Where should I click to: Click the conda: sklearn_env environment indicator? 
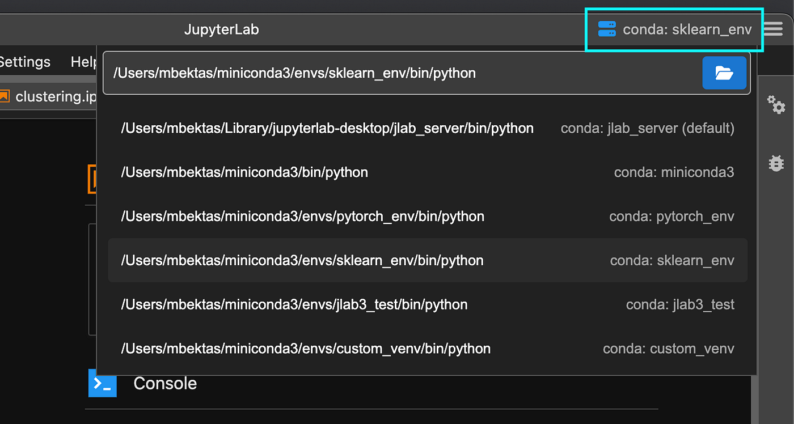(673, 29)
